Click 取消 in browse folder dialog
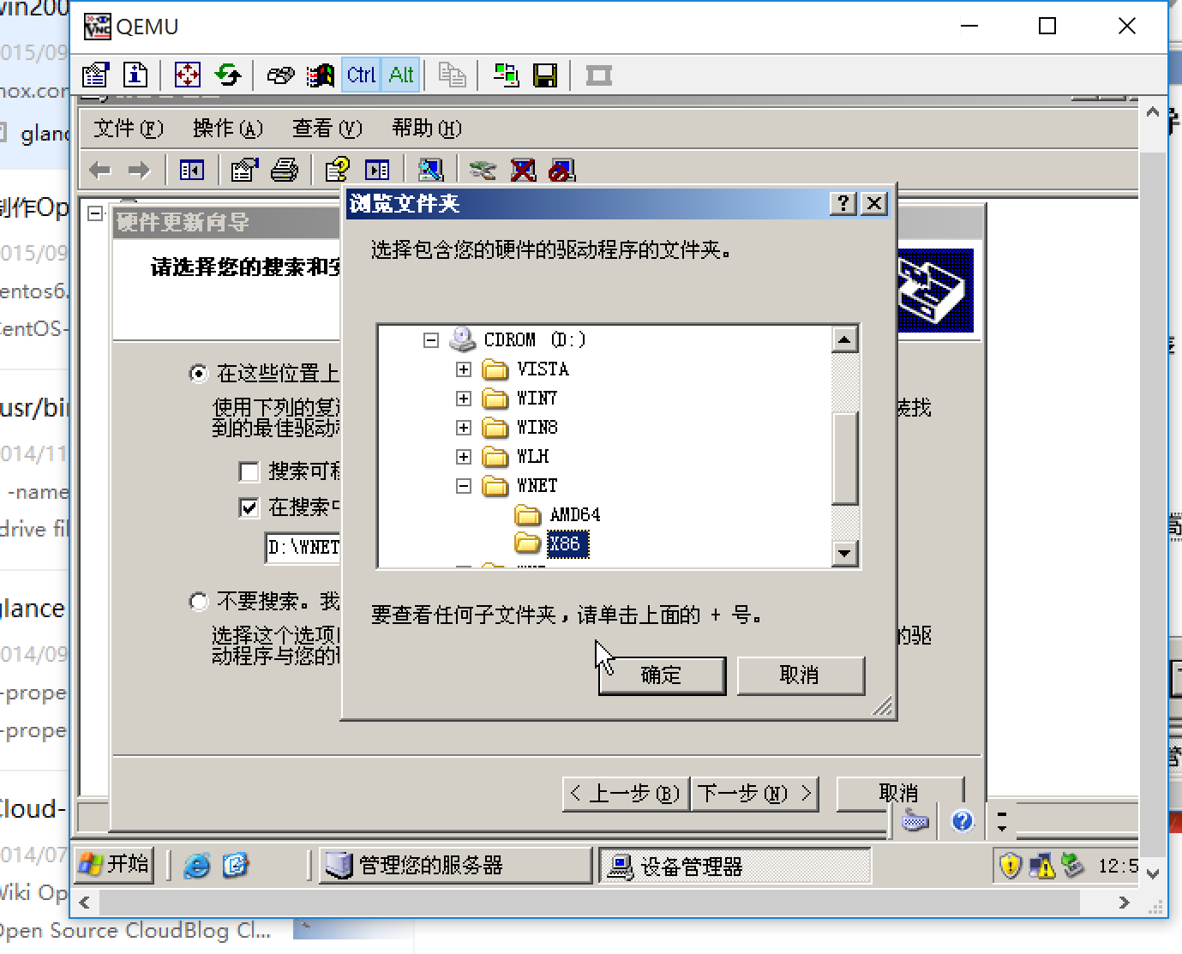The width and height of the screenshot is (1182, 954). tap(800, 675)
